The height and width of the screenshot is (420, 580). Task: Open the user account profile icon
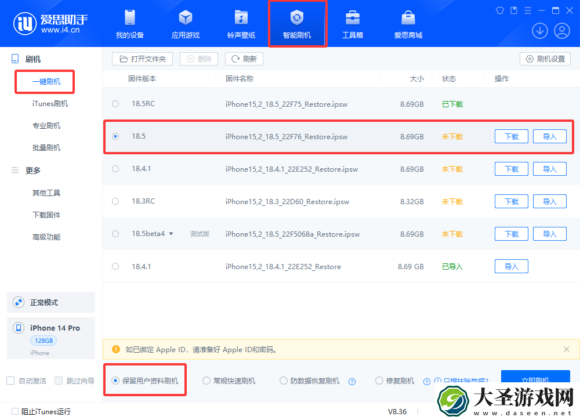coord(562,31)
